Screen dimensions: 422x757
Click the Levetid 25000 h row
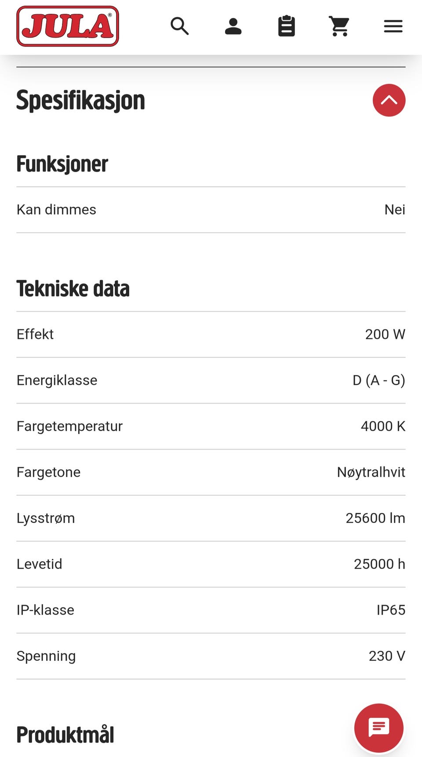pyautogui.click(x=211, y=564)
